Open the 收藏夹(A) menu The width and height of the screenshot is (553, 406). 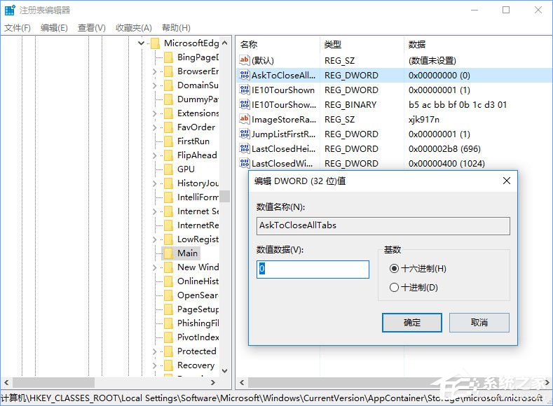(134, 28)
